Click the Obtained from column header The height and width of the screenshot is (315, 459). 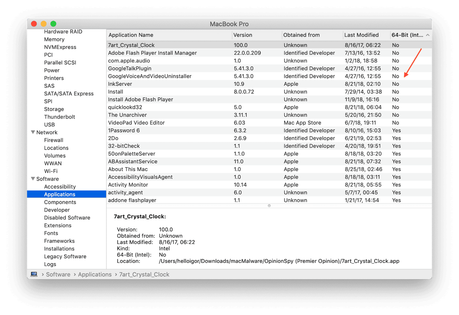(x=302, y=35)
